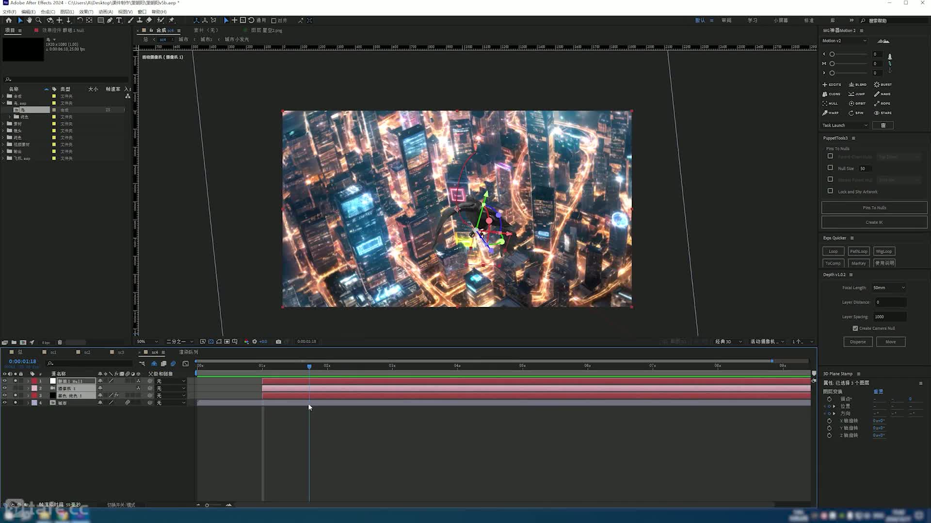Open the 渲染队列 tab

(x=189, y=352)
